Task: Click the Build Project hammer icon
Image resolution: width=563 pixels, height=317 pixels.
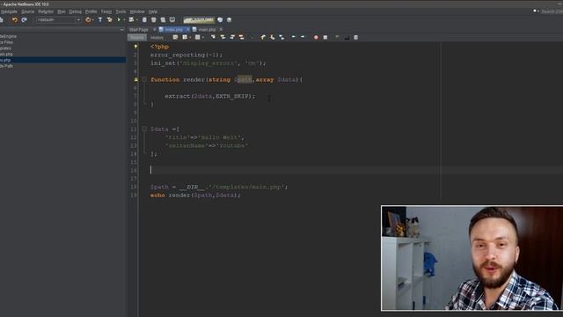Action: pos(100,19)
